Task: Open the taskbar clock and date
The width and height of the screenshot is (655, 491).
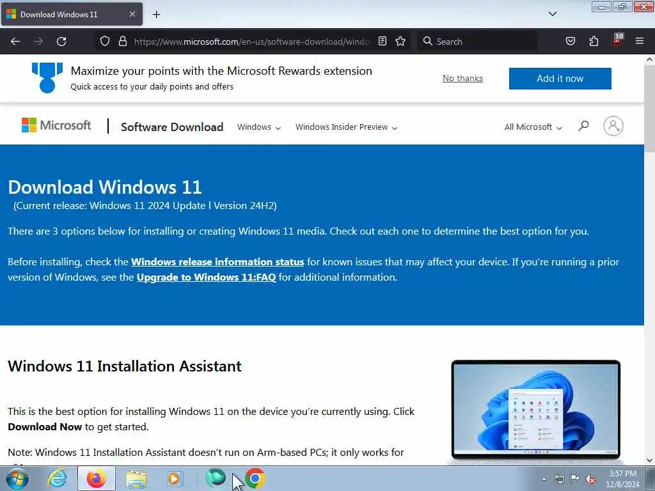Action: pos(622,479)
